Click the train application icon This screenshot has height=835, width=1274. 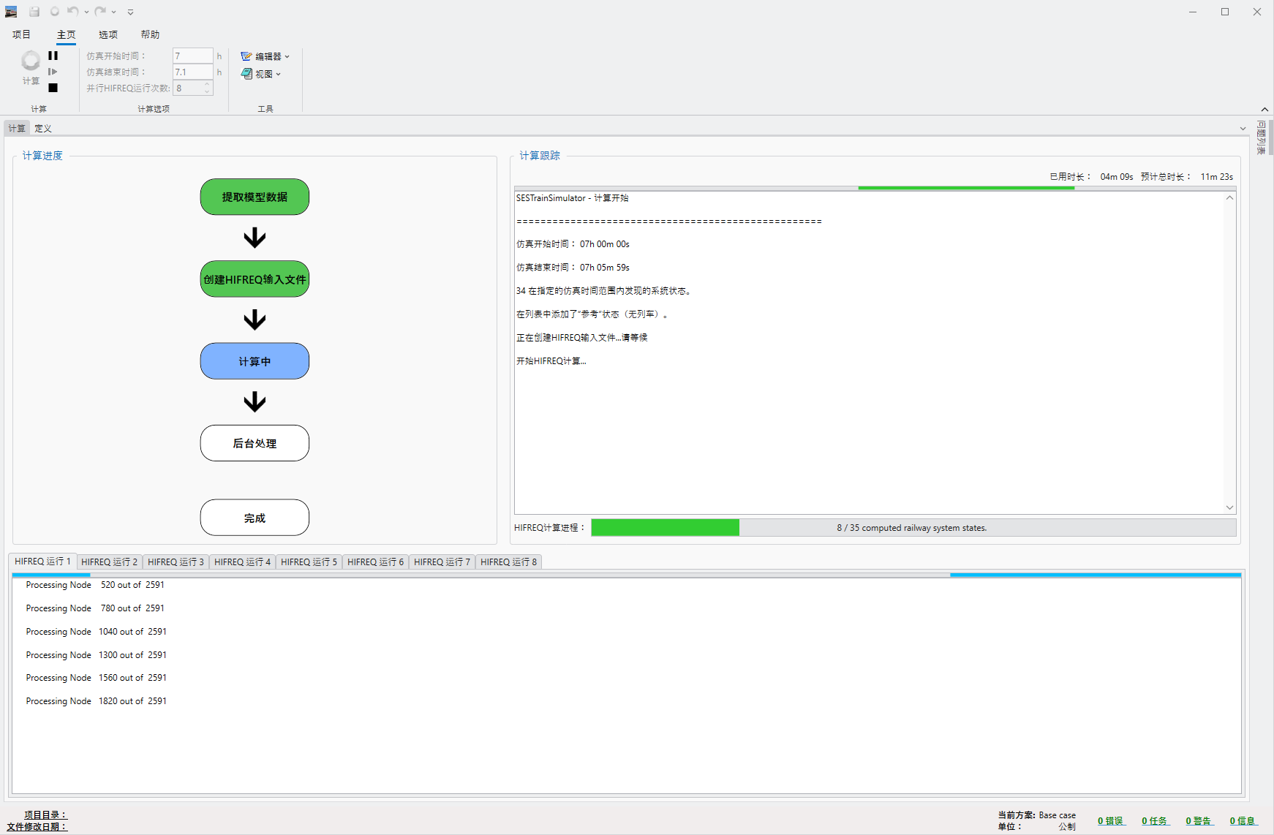pyautogui.click(x=11, y=12)
